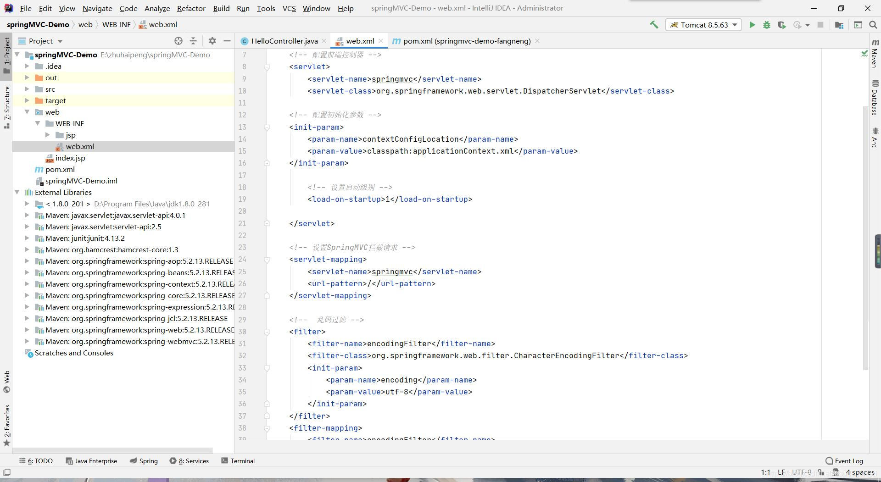Open the Event Log

pos(844,461)
